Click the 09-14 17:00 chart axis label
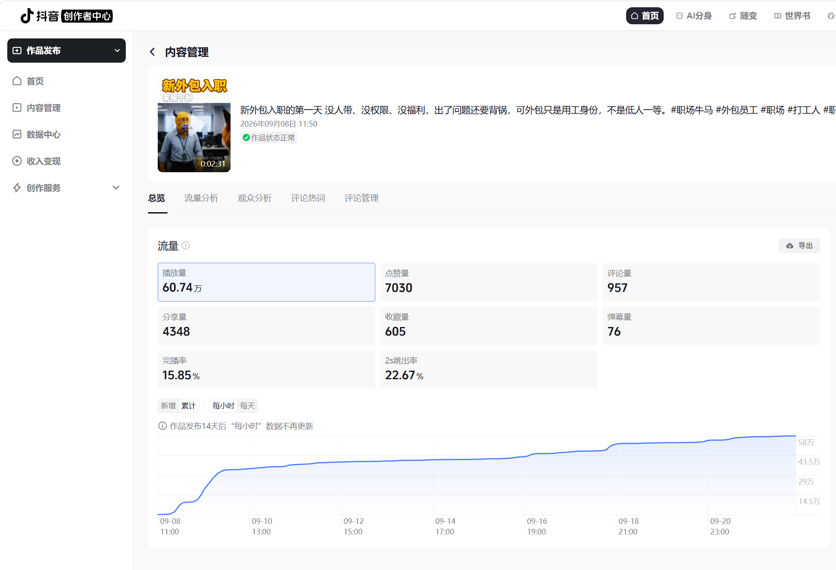The width and height of the screenshot is (836, 570). [445, 526]
